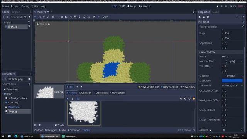This screenshot has width=247, height=139.
Task: Stop the running scene
Action: click(x=226, y=6)
